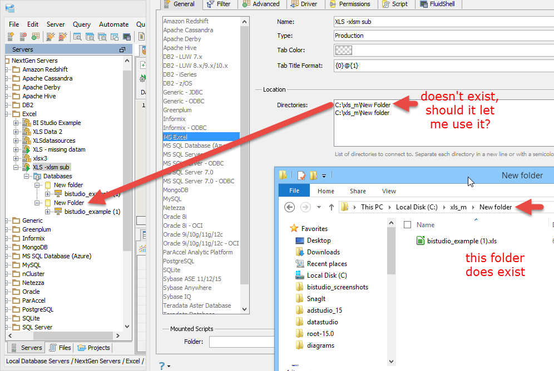Switch to the FluidShell tab
The width and height of the screenshot is (554, 371).
pyautogui.click(x=437, y=4)
